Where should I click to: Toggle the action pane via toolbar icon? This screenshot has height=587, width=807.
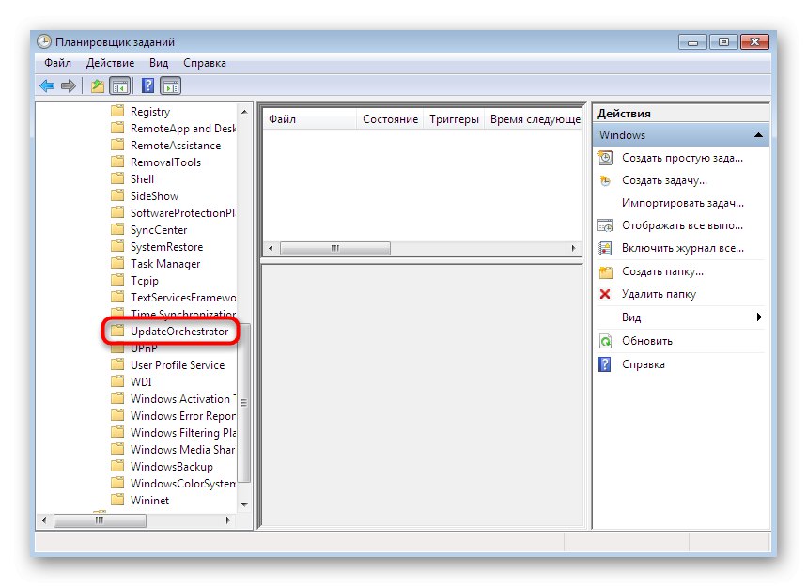pyautogui.click(x=169, y=85)
